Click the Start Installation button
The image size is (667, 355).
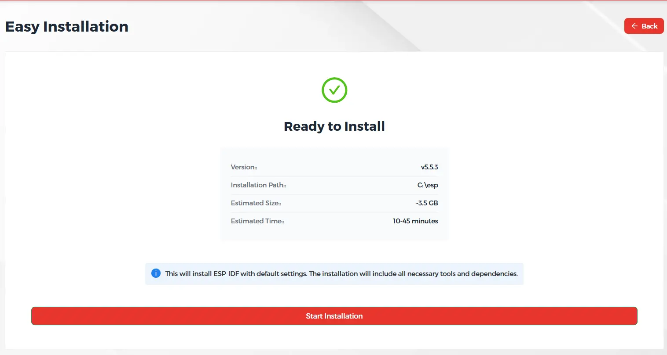pyautogui.click(x=334, y=316)
